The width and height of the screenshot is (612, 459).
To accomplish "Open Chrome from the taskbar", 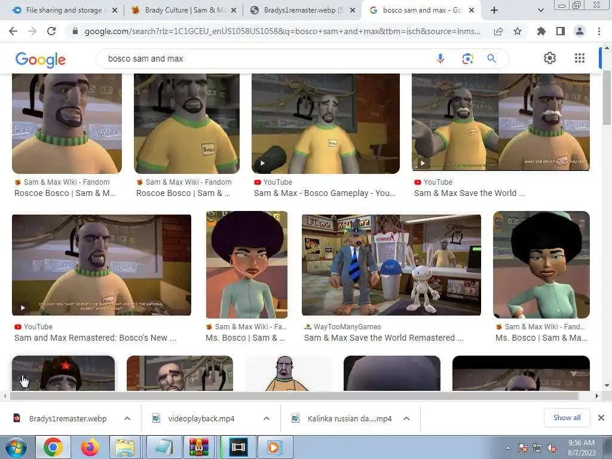I will tap(53, 447).
